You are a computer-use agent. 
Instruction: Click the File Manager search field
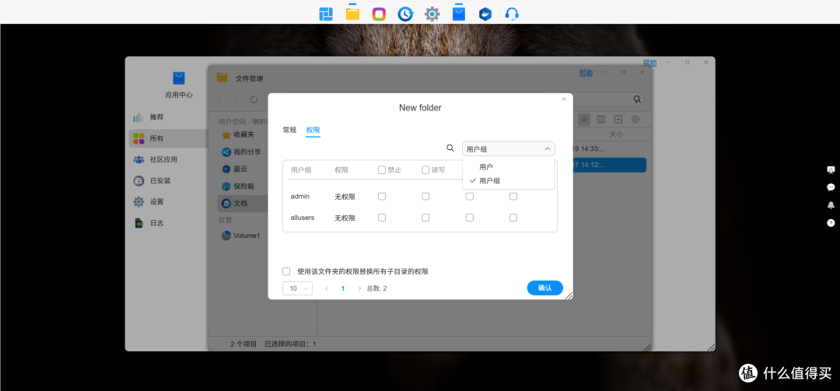point(600,99)
